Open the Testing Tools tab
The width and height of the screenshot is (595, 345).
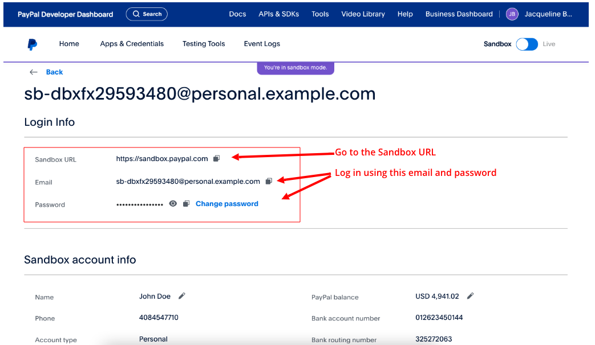pyautogui.click(x=204, y=44)
